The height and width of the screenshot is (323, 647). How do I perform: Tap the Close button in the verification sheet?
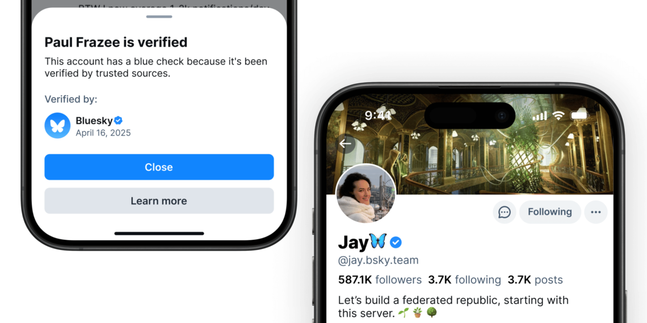(159, 167)
